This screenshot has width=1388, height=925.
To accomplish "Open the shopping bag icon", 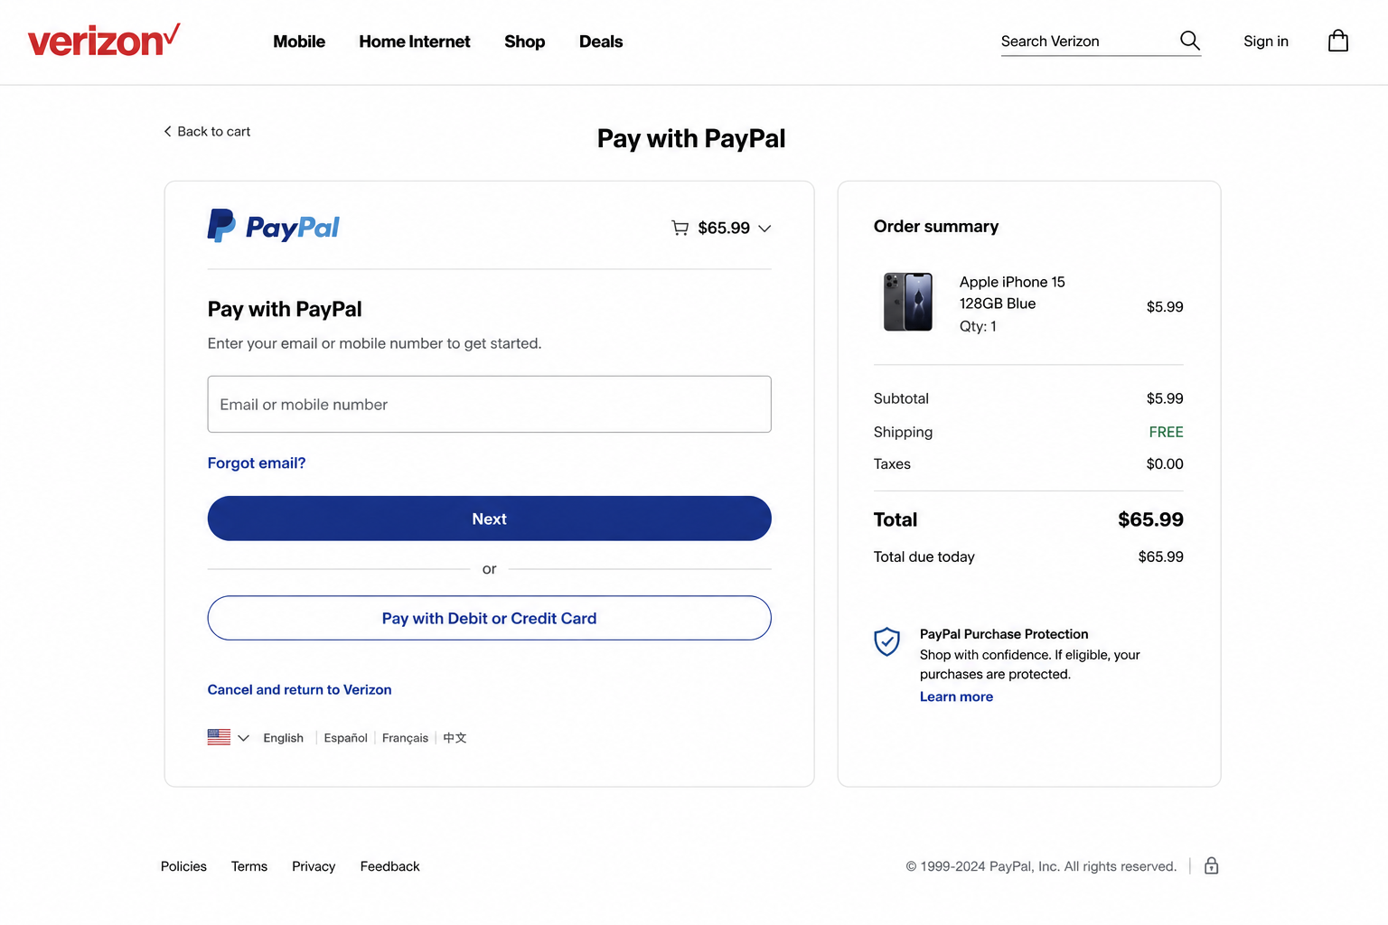I will (1338, 41).
